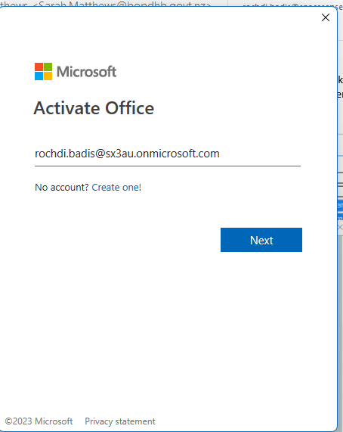Click the 'No account?' text
Viewport: 343px width, 432px height.
pyautogui.click(x=62, y=188)
